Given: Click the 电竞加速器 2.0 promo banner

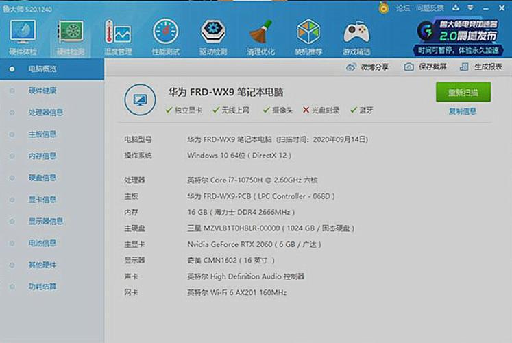Looking at the screenshot, I should click(x=459, y=37).
